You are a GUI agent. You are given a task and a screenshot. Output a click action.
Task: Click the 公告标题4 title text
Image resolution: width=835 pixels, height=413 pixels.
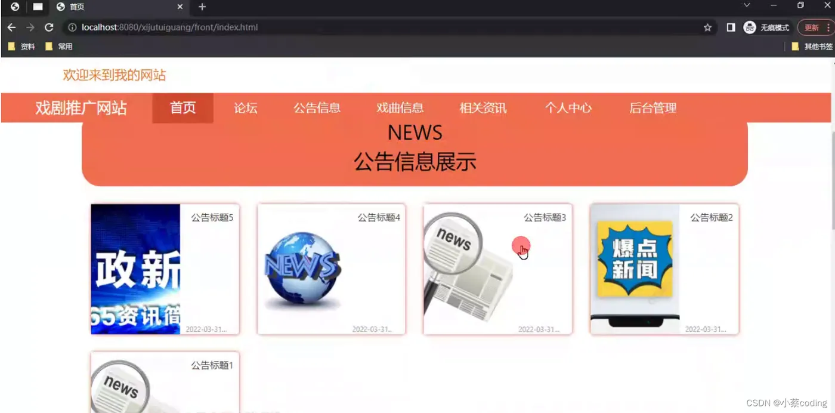[x=379, y=218]
